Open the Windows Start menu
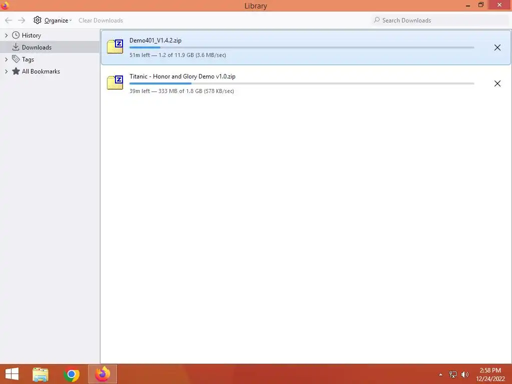This screenshot has height=384, width=512. click(x=12, y=374)
